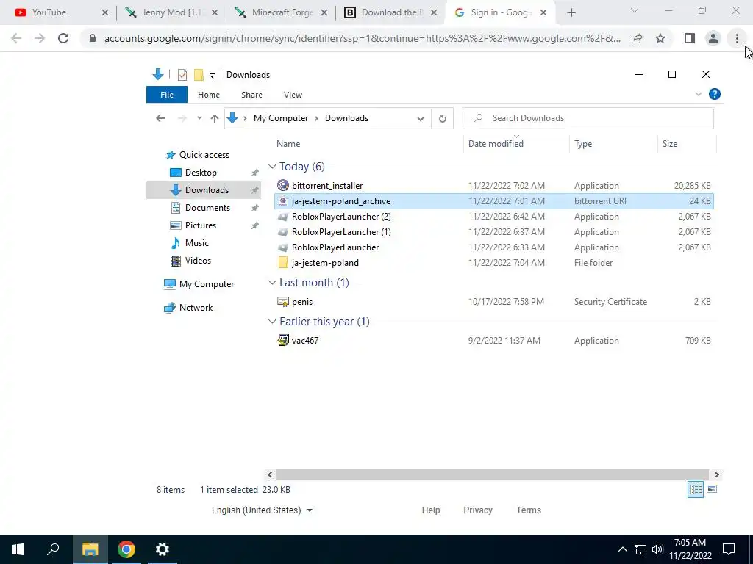Viewport: 753px width, 564px height.
Task: Select Music in the navigation pane
Action: click(197, 243)
